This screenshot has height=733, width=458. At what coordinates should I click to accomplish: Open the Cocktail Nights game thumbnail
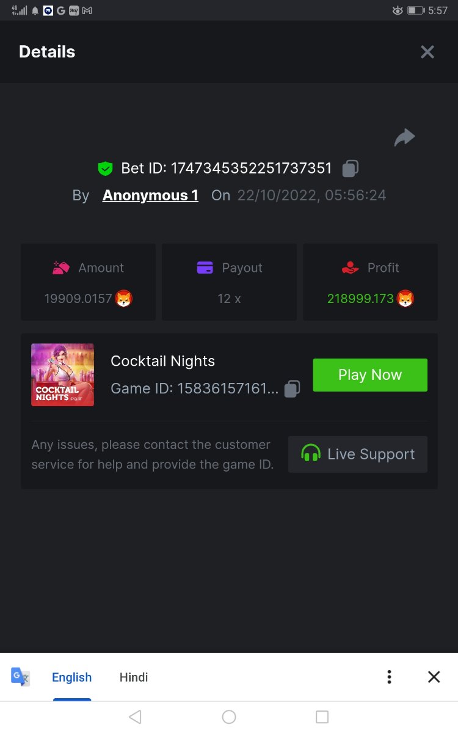pos(63,374)
